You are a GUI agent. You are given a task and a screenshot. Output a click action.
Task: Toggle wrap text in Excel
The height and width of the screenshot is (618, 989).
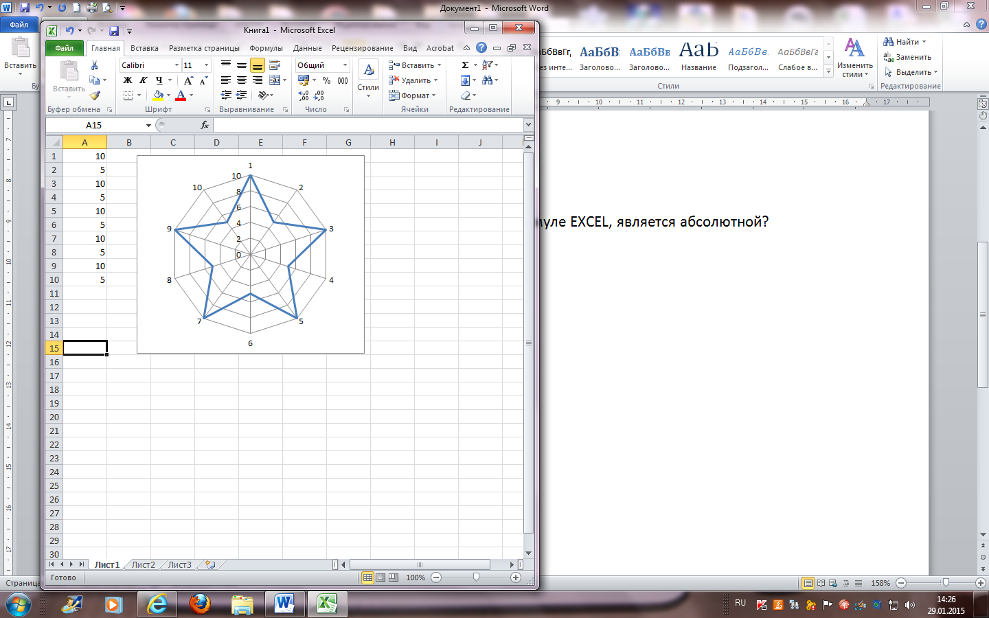tap(275, 65)
